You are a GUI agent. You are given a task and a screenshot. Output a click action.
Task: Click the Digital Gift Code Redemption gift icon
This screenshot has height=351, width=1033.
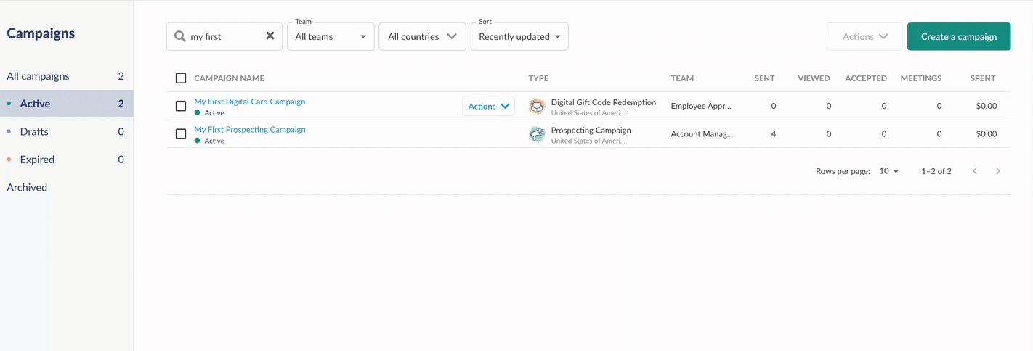(x=537, y=106)
